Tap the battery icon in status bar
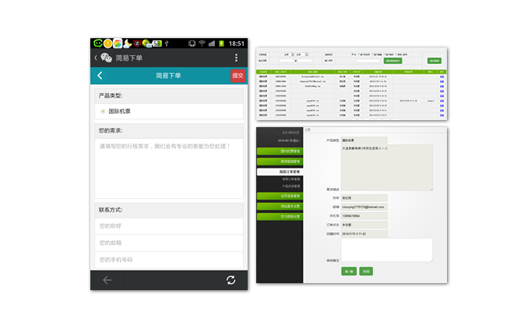 pyautogui.click(x=221, y=43)
